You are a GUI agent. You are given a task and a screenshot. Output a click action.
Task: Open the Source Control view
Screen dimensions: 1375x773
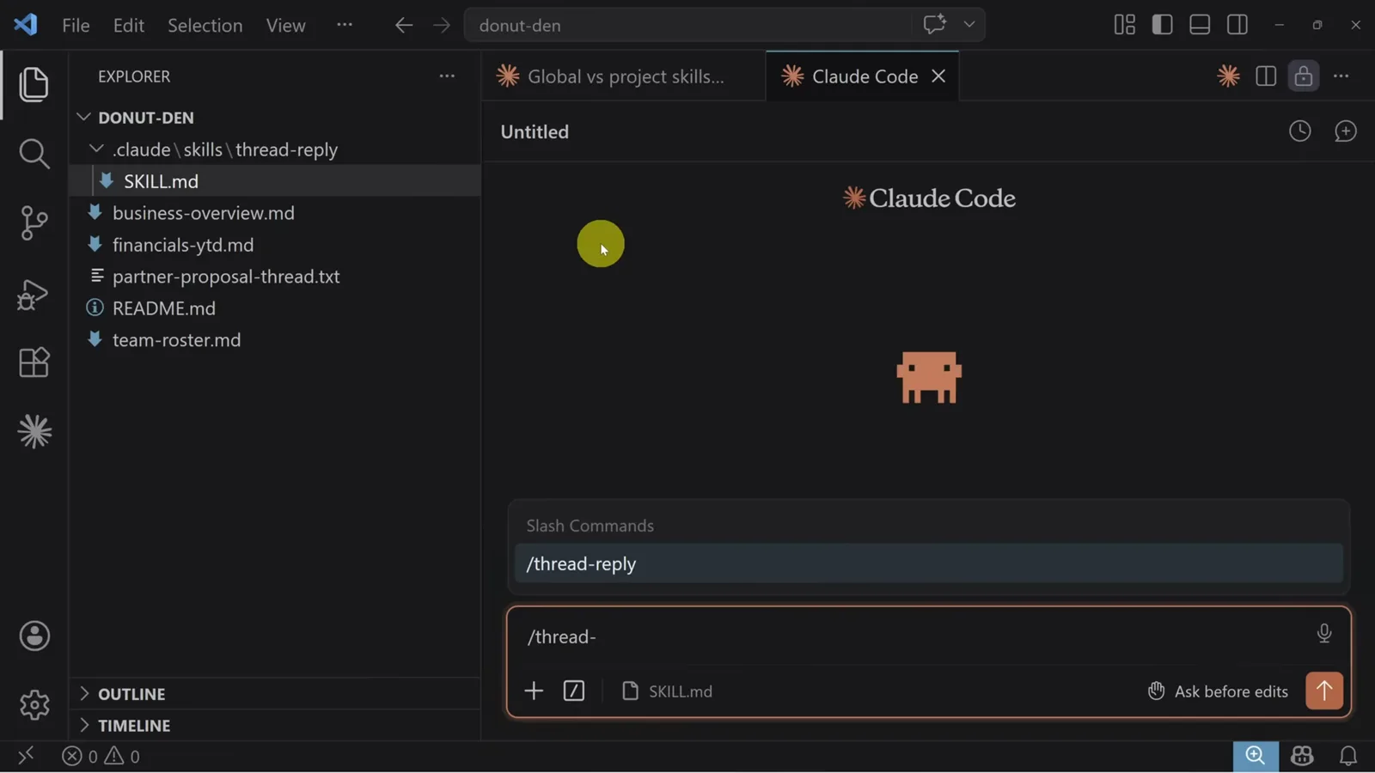(x=34, y=223)
